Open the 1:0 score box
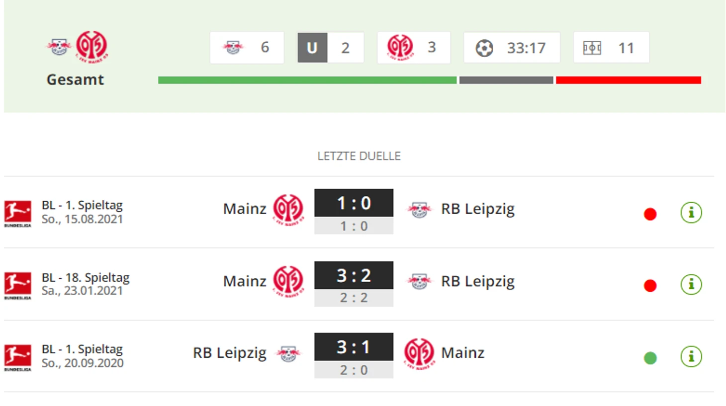The image size is (726, 406). click(354, 203)
